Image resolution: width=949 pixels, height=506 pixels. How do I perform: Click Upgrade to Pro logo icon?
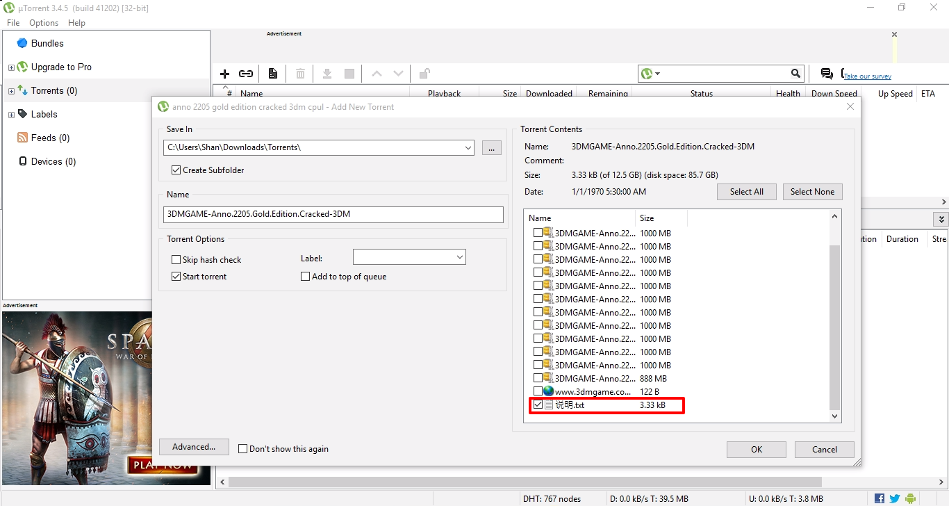pos(22,67)
